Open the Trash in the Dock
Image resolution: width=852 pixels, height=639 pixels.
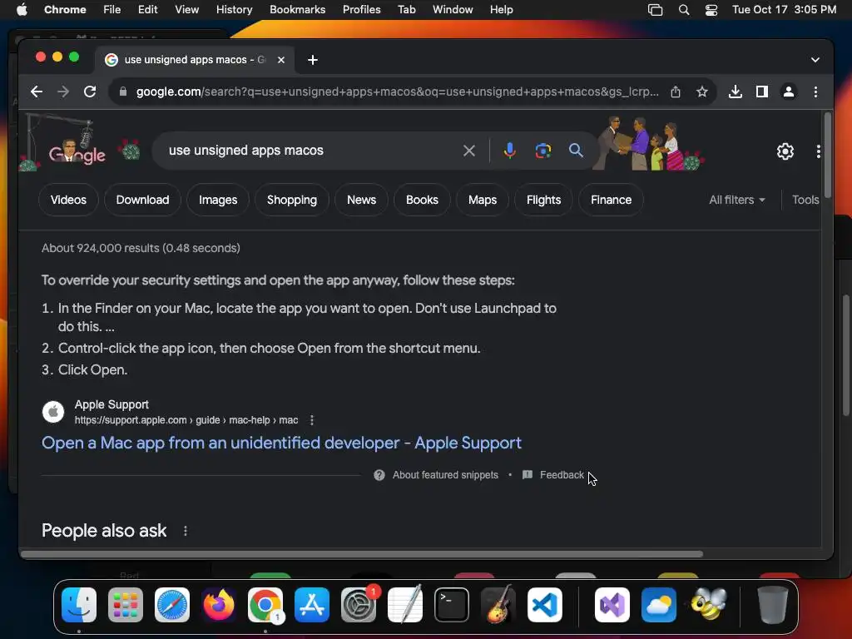point(772,605)
